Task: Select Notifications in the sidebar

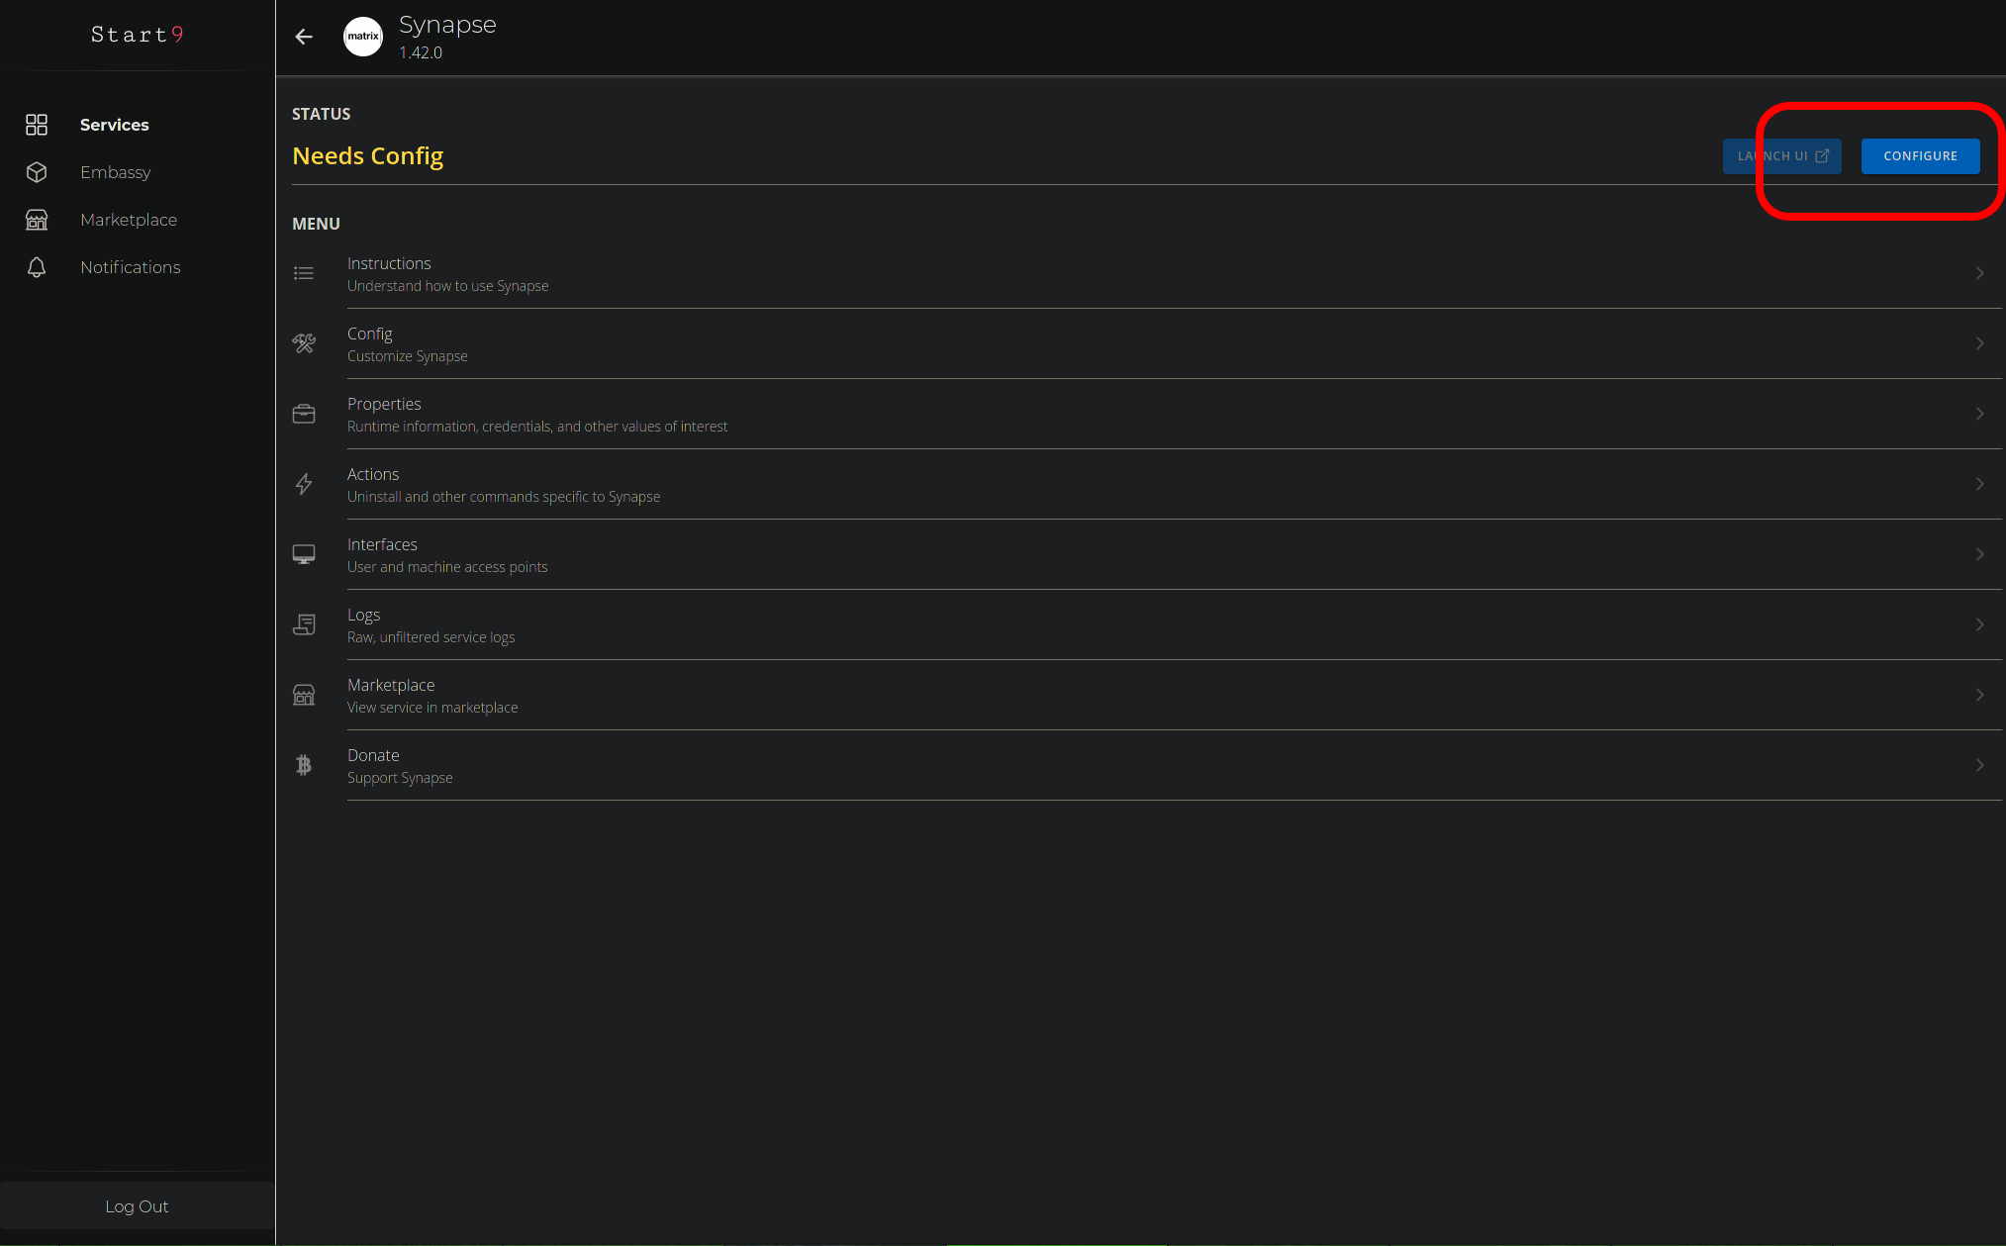Action: pos(130,267)
